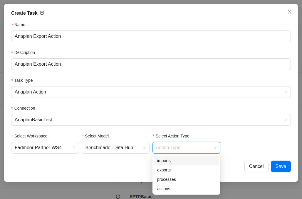This screenshot has height=199, width=302.
Task: Click the info icon beside SFTPBasic
Action: click(x=118, y=197)
